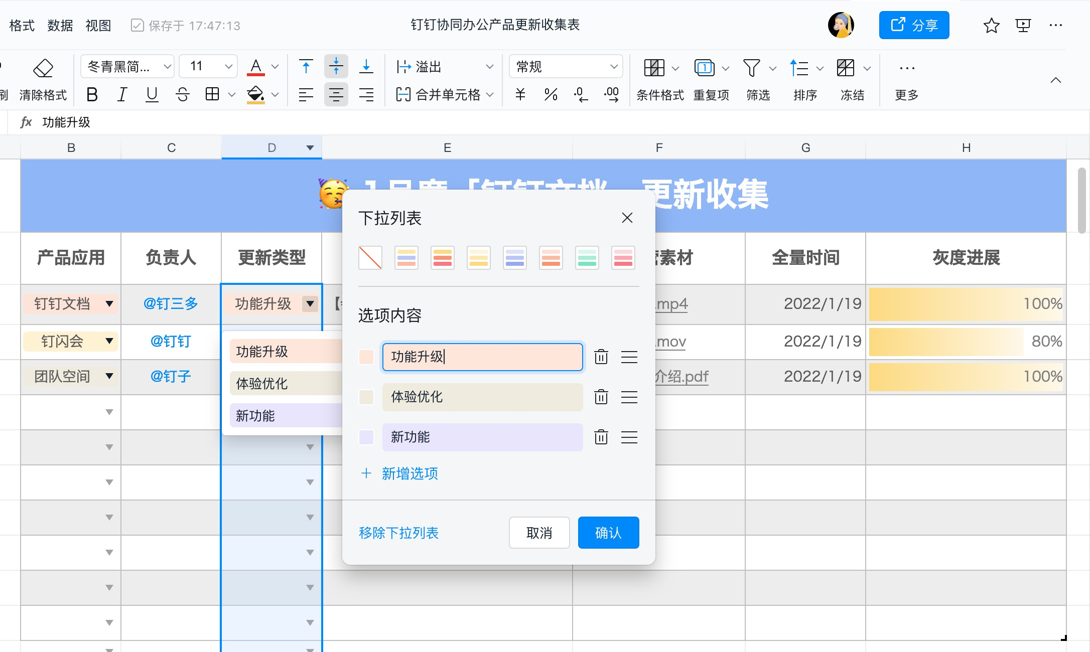The width and height of the screenshot is (1090, 652).
Task: Toggle underline formatting
Action: click(152, 94)
